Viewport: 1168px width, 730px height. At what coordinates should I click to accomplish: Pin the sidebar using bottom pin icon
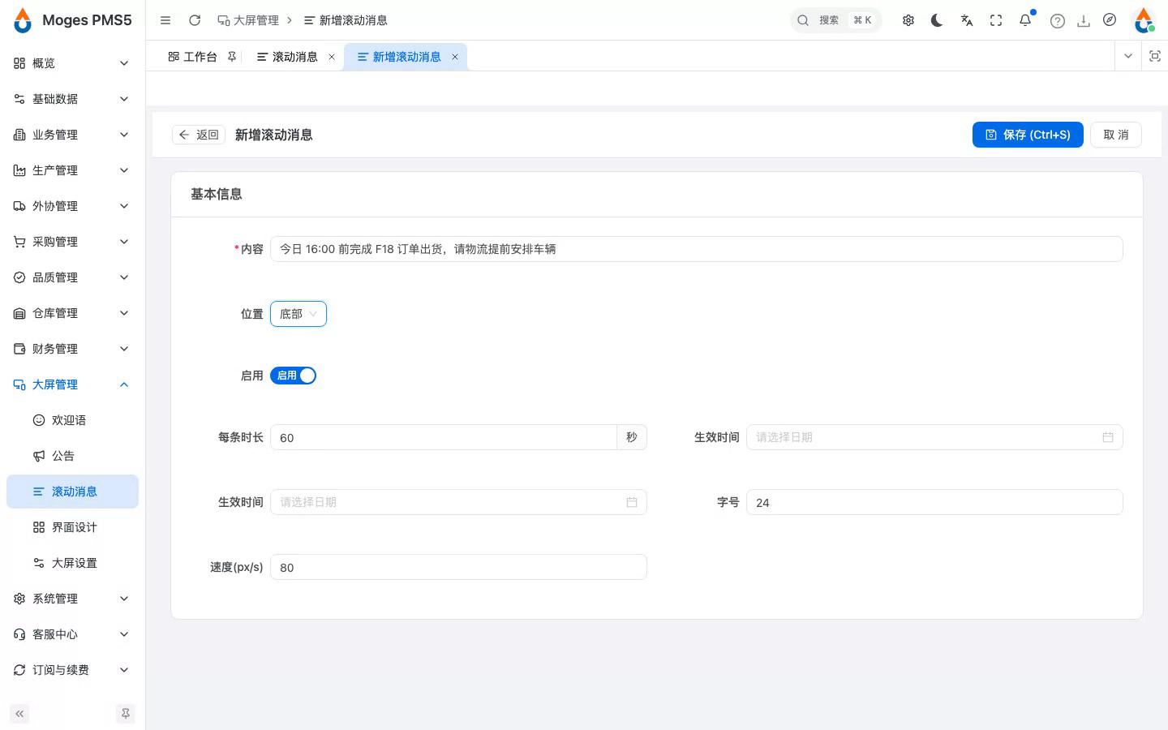point(126,714)
